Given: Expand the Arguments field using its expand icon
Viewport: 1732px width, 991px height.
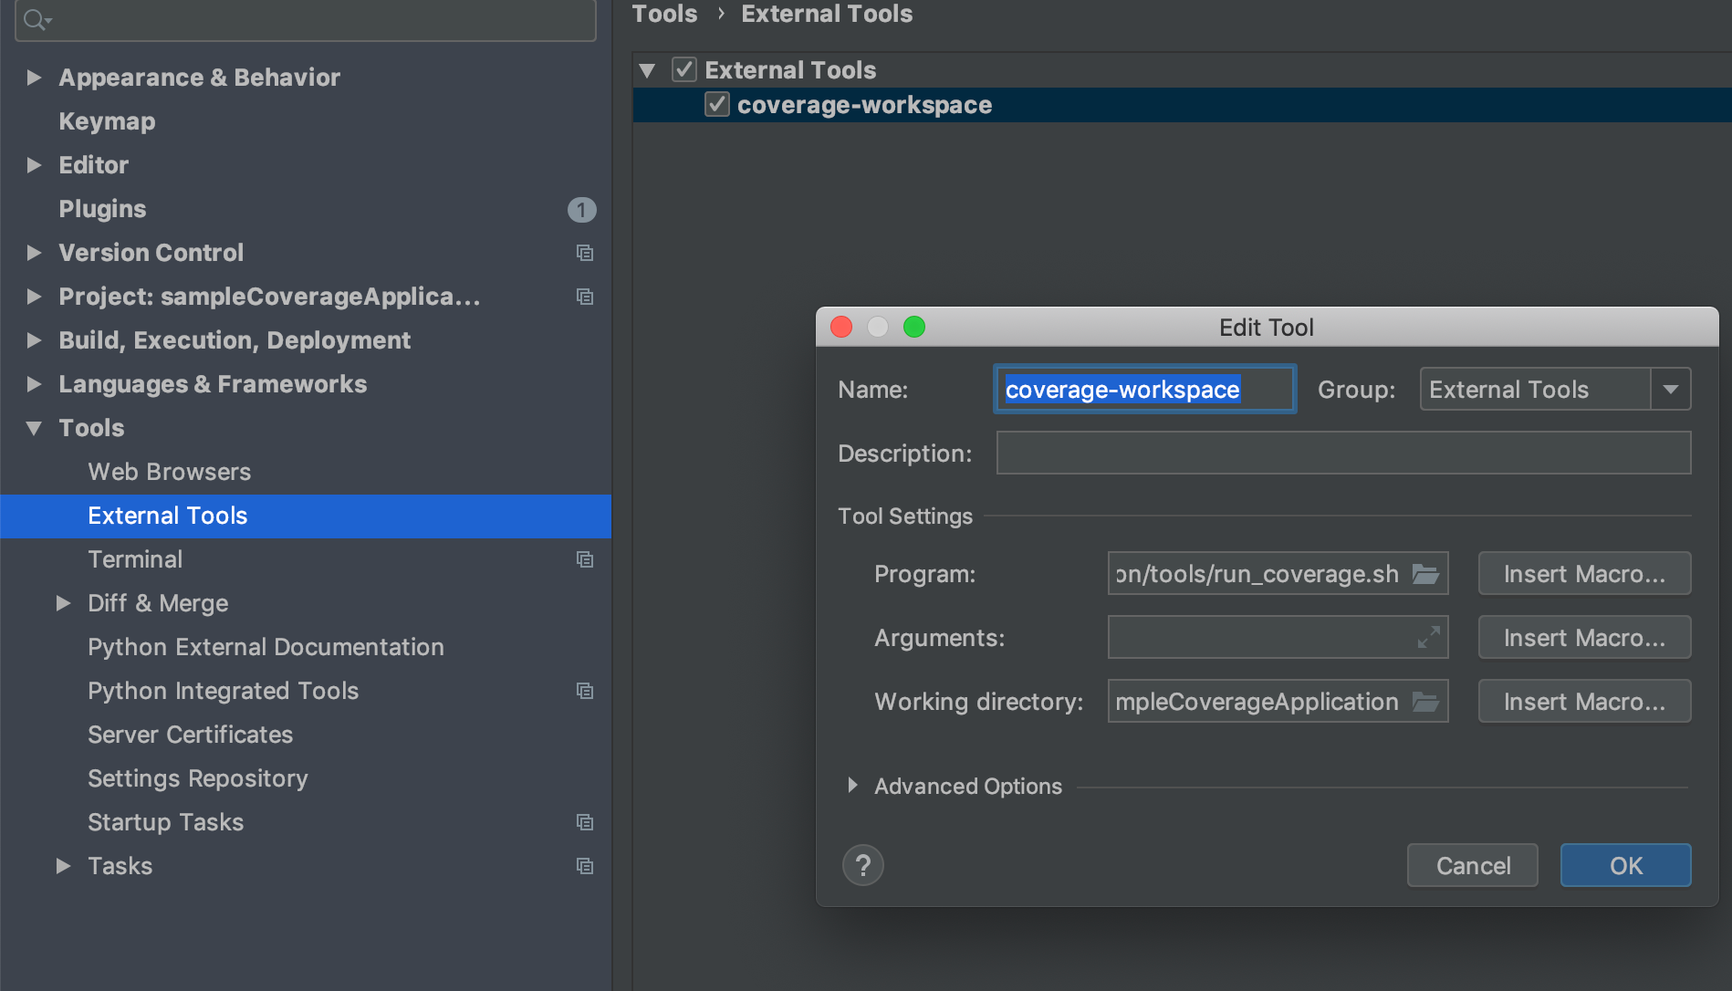Looking at the screenshot, I should [1429, 637].
